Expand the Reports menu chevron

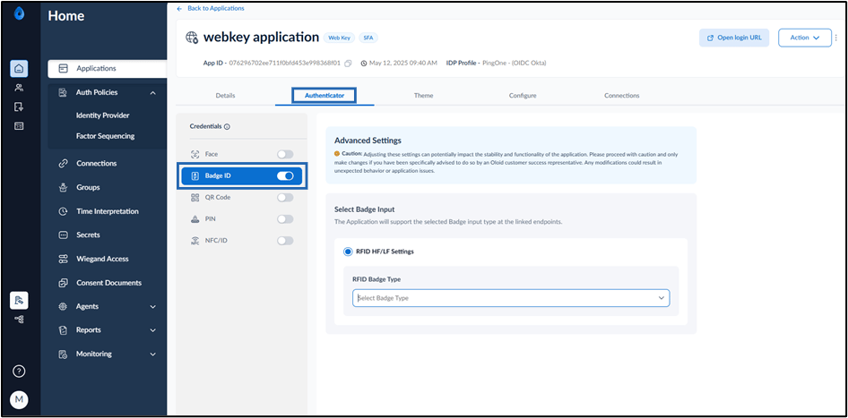pyautogui.click(x=153, y=330)
